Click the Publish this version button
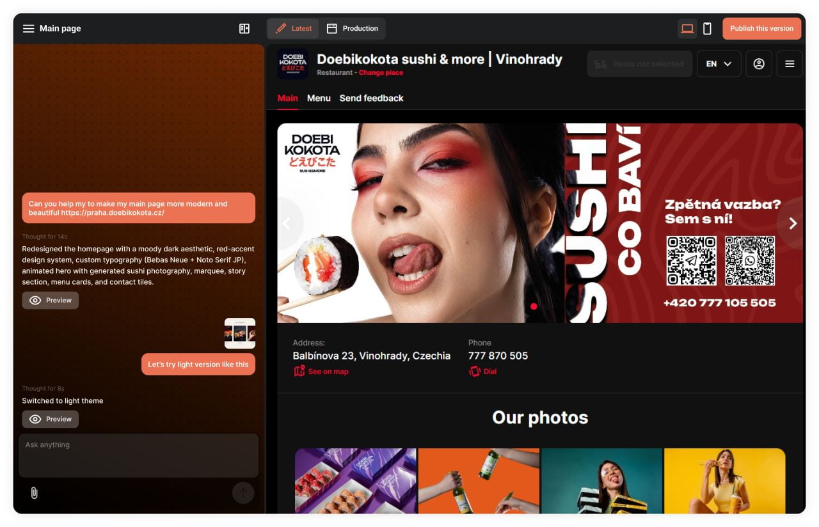 tap(761, 28)
